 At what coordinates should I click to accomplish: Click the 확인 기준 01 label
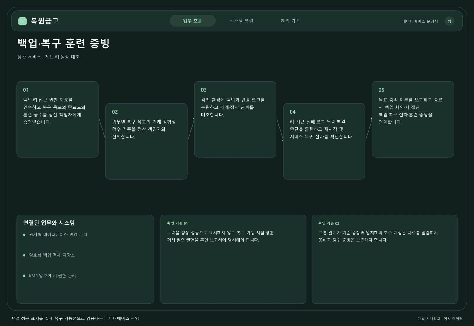177,223
